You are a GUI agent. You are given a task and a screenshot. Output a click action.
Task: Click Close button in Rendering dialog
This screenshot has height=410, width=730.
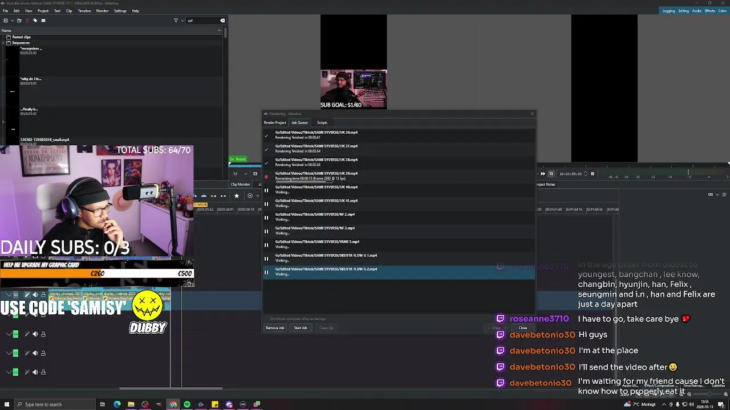[x=523, y=328]
